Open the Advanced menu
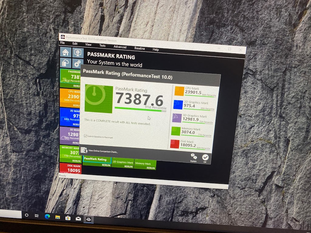 coord(120,47)
